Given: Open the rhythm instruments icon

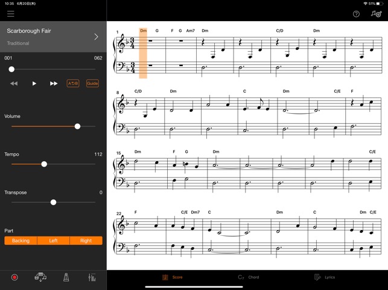Looking at the screenshot, I should point(40,277).
